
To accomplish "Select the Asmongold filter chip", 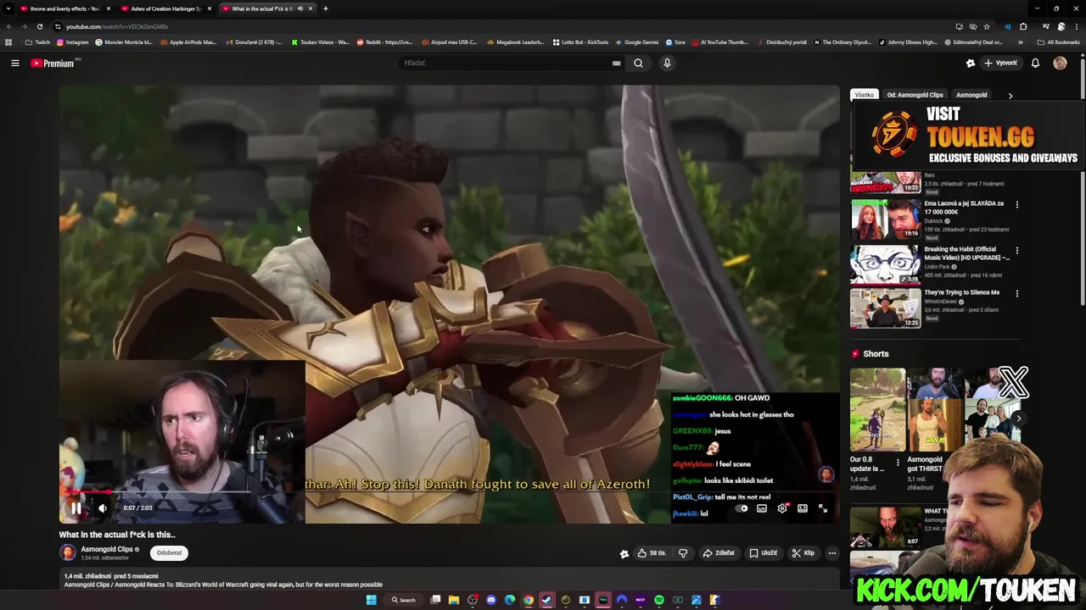I will (971, 95).
